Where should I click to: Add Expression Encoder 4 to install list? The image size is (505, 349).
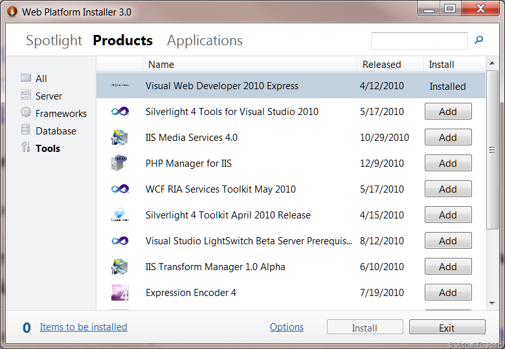[448, 293]
